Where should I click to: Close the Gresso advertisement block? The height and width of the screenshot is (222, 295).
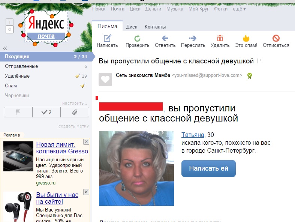[86, 141]
